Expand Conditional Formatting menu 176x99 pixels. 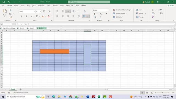122,10
